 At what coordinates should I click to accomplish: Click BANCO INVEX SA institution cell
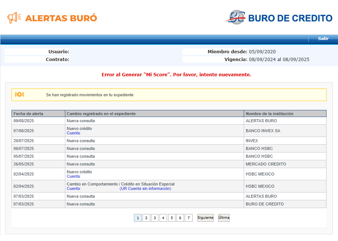coord(285,131)
